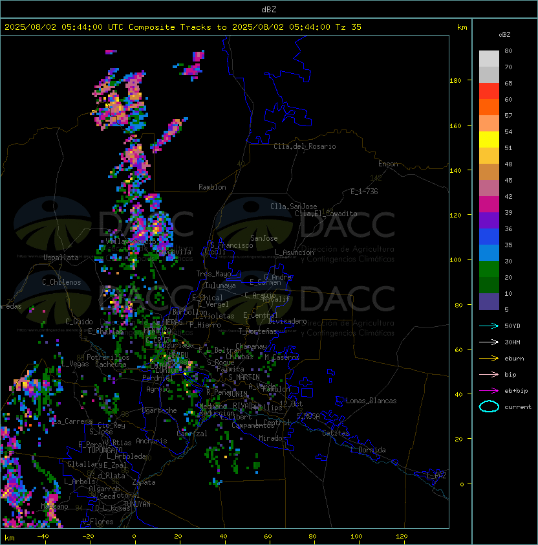Pick the slate swatch above 5 dBZ
The height and width of the screenshot is (545, 538).
tap(489, 302)
